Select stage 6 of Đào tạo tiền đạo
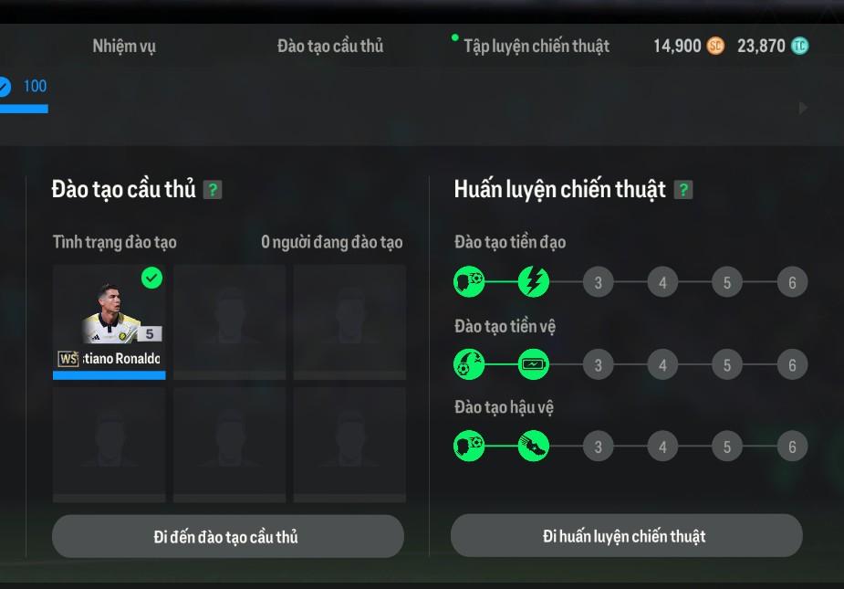Viewport: 844px width, 589px height. pyautogui.click(x=791, y=282)
